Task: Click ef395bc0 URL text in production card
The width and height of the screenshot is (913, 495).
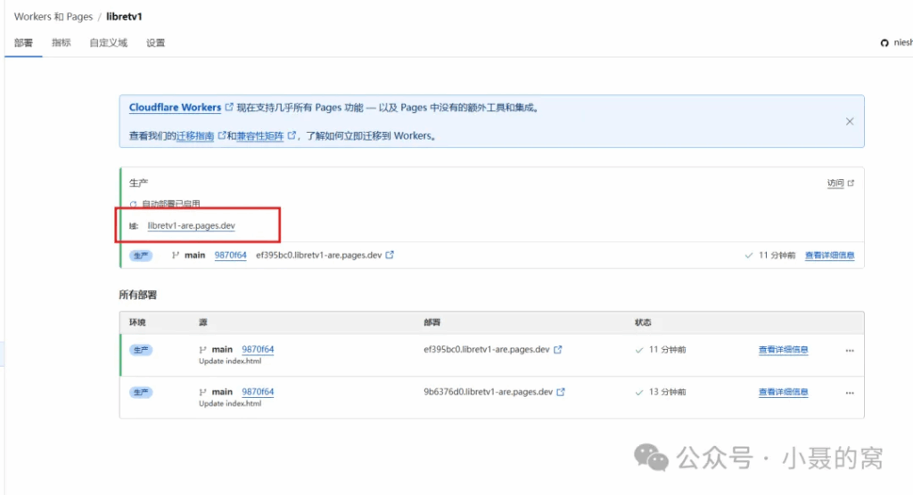Action: click(x=318, y=255)
